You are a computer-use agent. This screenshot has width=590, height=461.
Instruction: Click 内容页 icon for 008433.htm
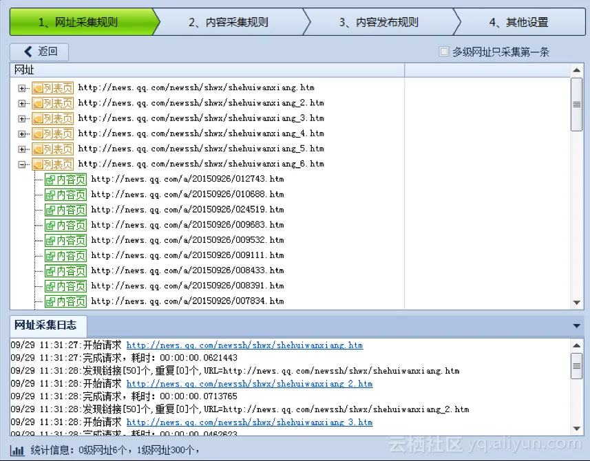pyautogui.click(x=66, y=270)
